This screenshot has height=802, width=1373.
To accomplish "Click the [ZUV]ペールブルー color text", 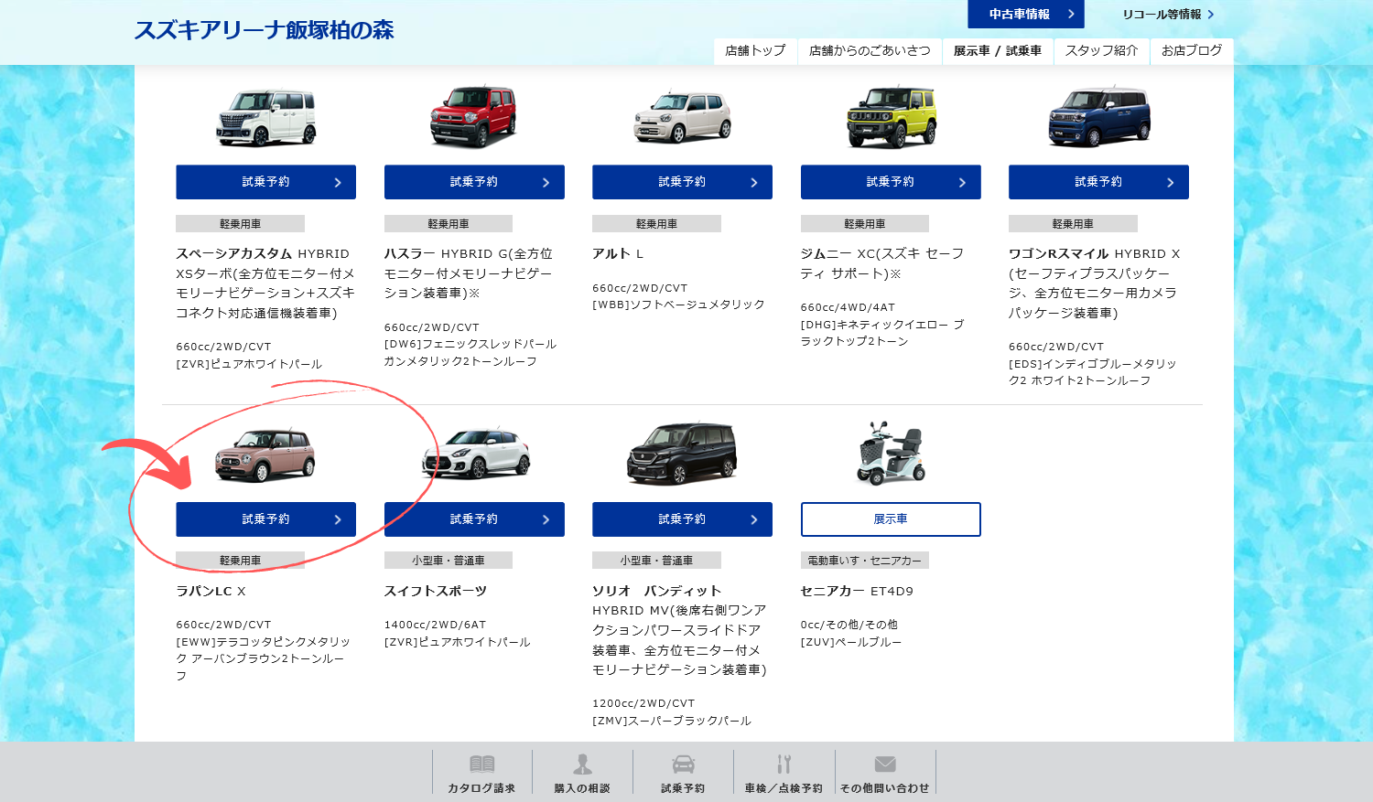I will click(851, 643).
